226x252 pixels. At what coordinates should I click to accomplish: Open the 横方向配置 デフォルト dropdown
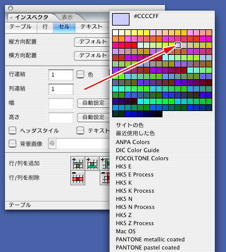click(x=92, y=56)
